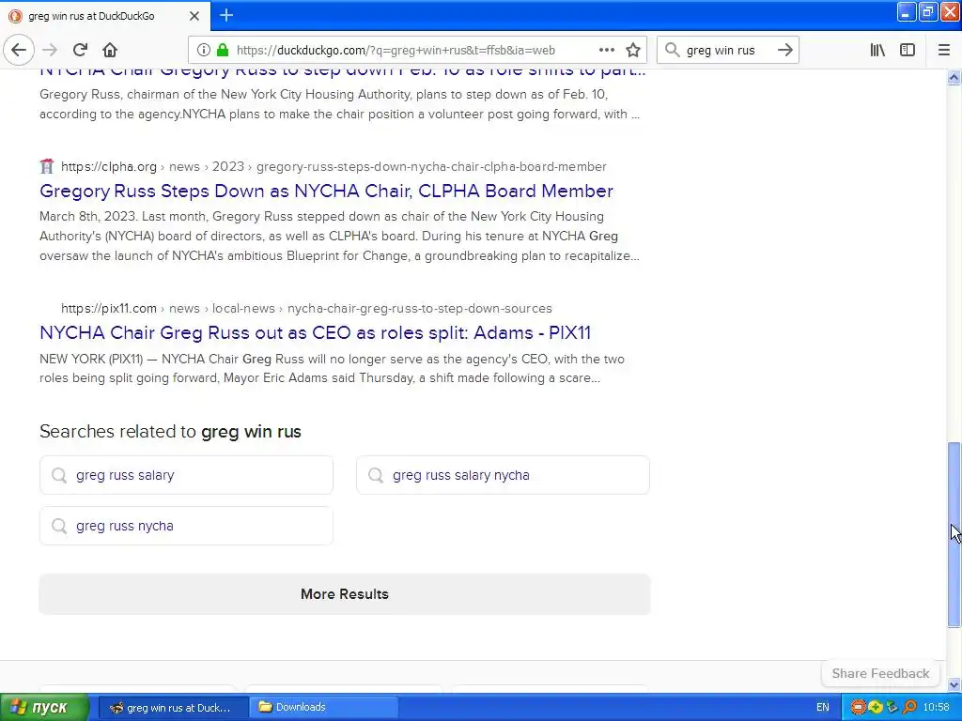
Task: Select related search greg russ nycha
Action: point(187,526)
